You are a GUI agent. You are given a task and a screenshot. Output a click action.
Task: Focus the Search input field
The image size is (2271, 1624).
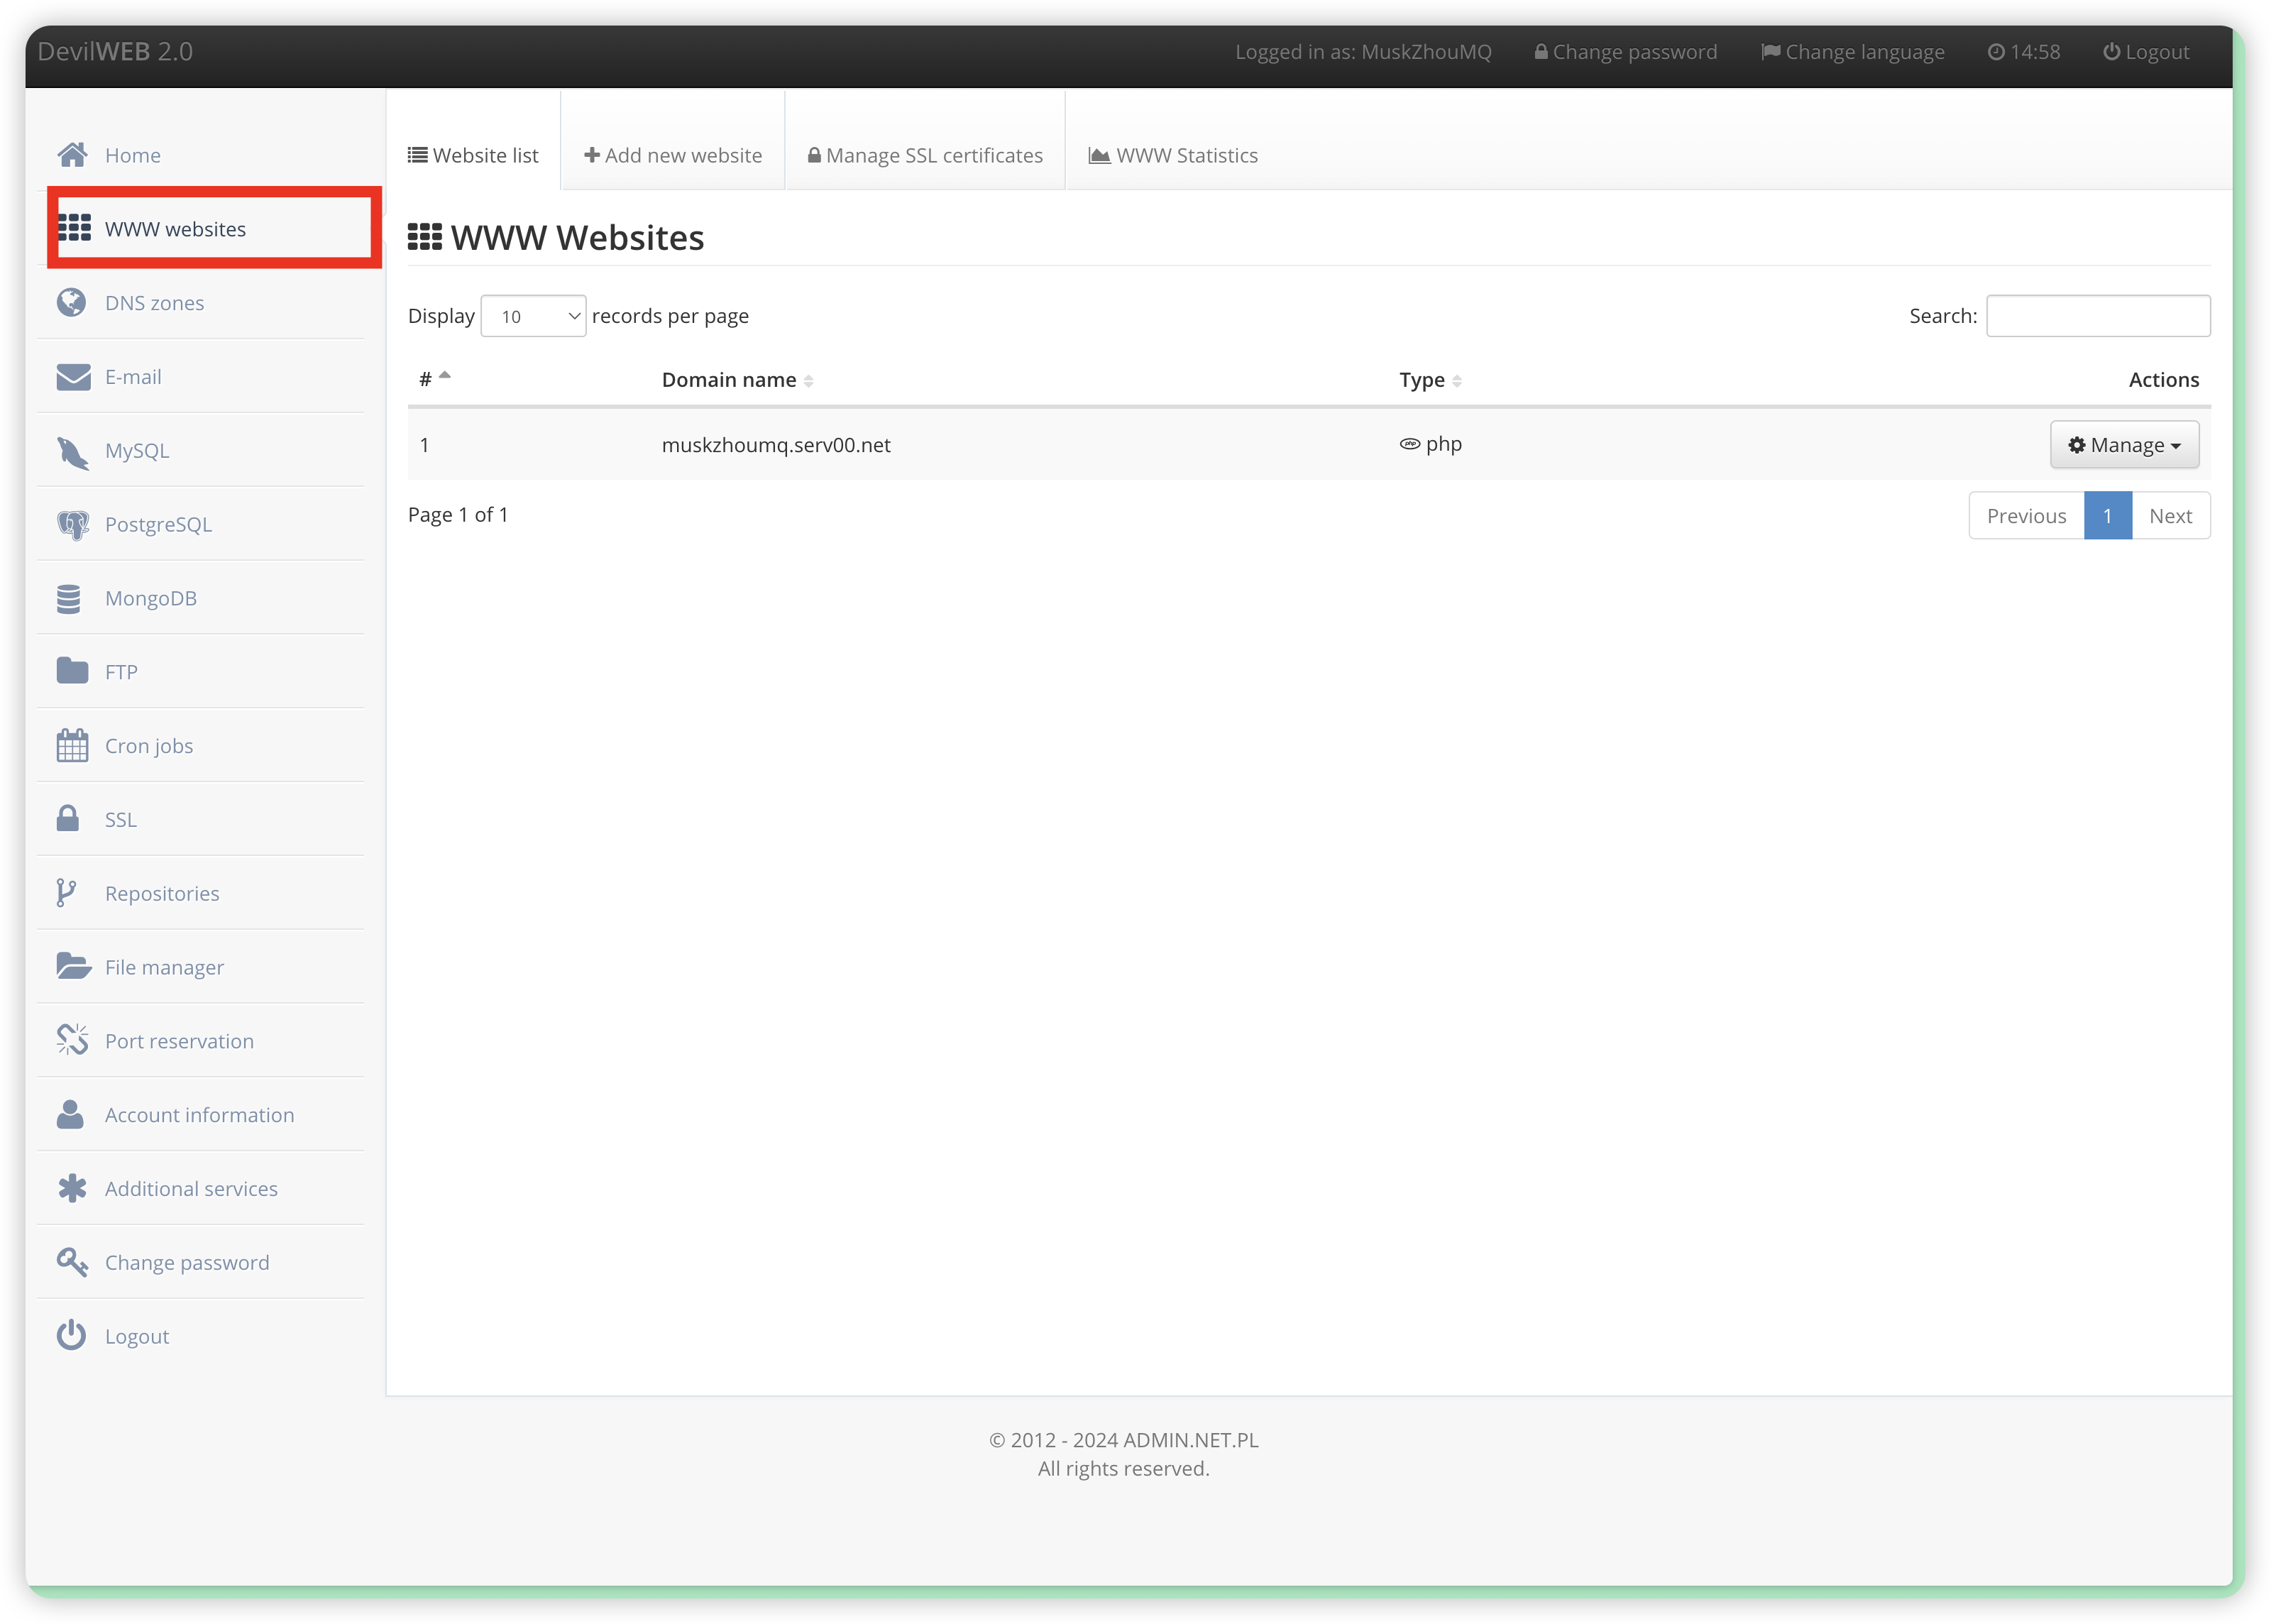(x=2097, y=316)
